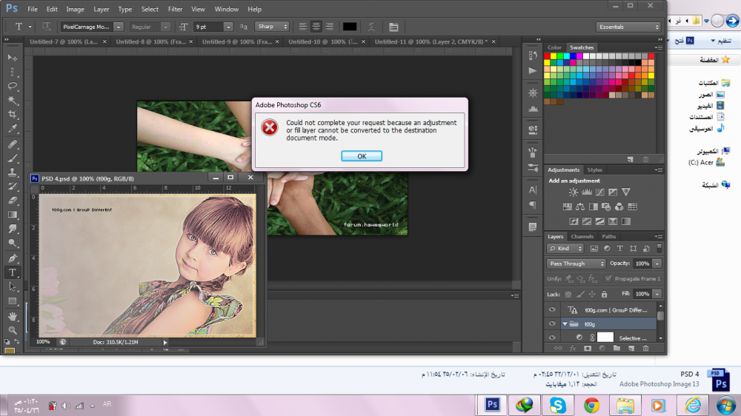Screen dimensions: 741x416
Task: Select the Crop tool
Action: point(13,115)
